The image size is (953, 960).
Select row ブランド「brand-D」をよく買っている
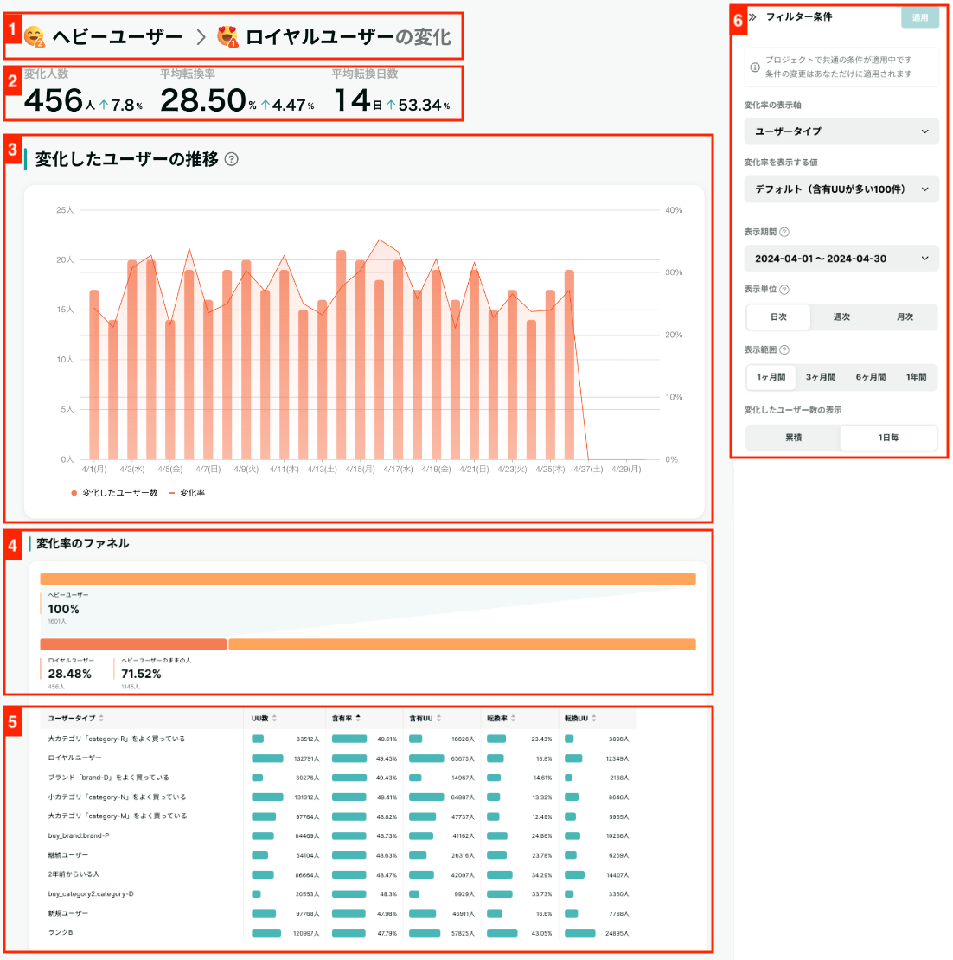coord(338,778)
